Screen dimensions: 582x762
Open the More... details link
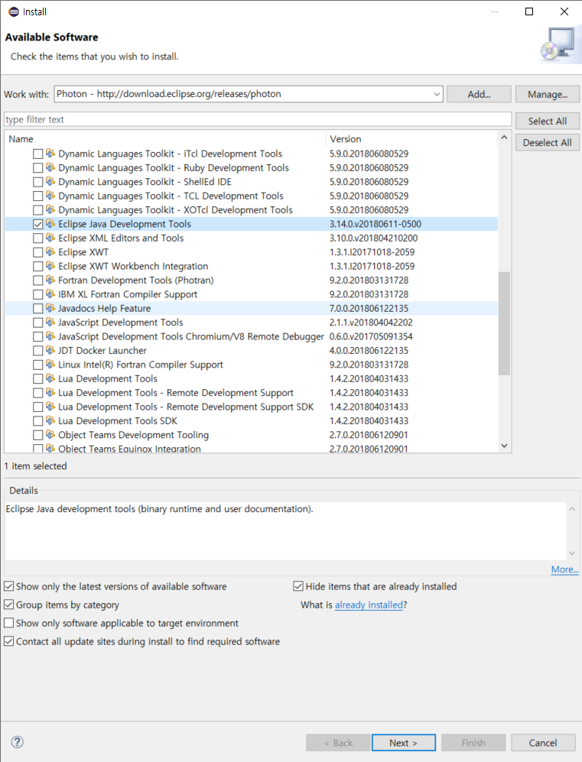[564, 569]
